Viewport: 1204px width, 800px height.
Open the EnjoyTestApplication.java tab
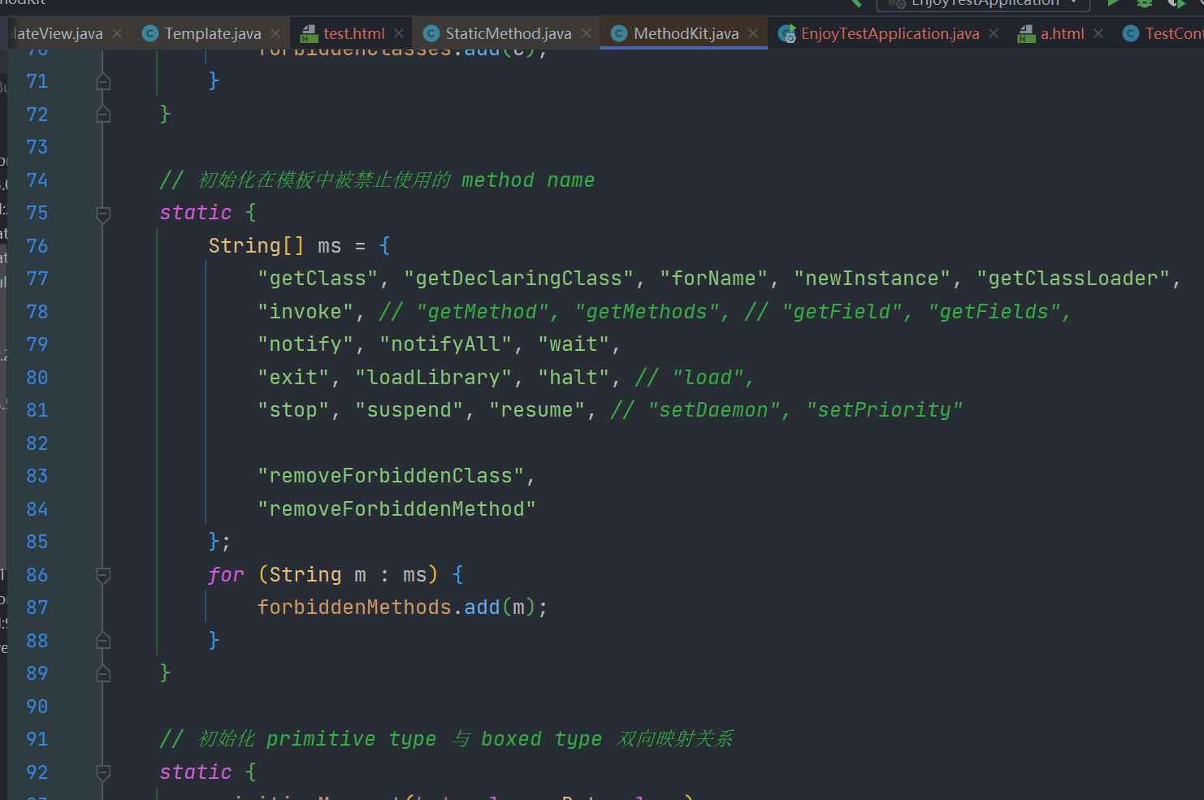(x=890, y=33)
